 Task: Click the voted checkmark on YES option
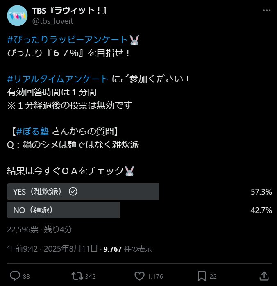[x=73, y=191]
